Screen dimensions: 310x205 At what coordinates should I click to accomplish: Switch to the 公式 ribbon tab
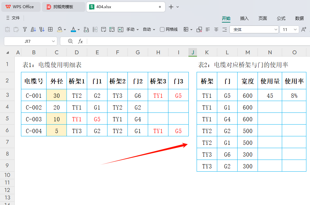[x=281, y=18]
